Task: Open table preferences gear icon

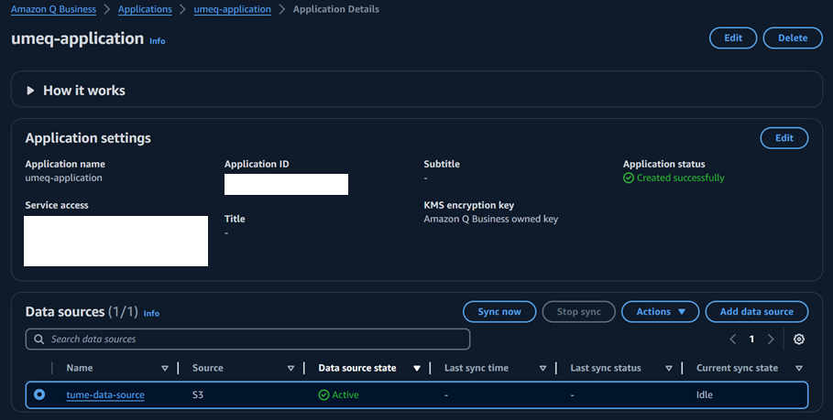Action: tap(798, 339)
